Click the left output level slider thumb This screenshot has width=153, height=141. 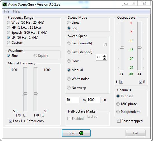pos(122,48)
